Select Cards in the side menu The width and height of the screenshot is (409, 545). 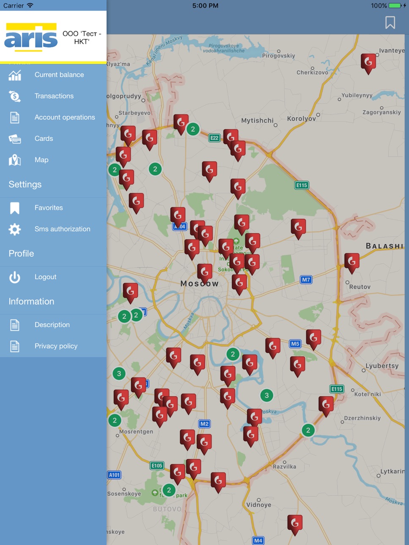53,139
